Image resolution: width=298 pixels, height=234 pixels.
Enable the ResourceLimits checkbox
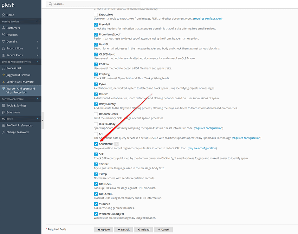coord(96,114)
